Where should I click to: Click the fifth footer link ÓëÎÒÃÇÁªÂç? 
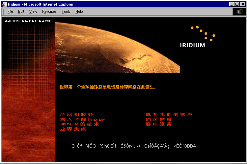pos(157,146)
